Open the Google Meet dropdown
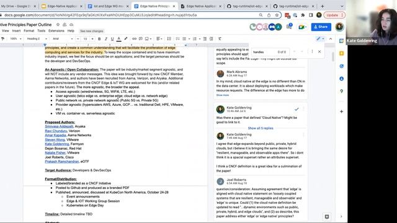 point(302,27)
